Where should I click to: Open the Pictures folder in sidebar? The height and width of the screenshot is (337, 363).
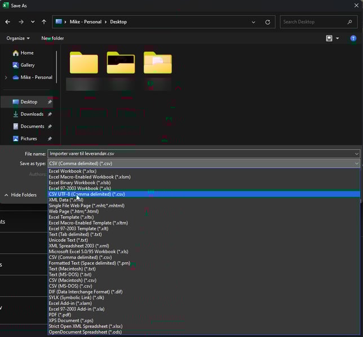pyautogui.click(x=28, y=138)
